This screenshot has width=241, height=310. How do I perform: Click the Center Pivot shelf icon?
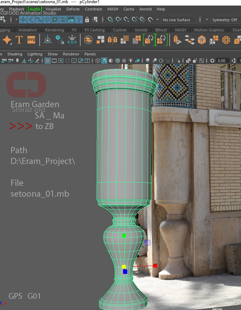tap(48, 39)
